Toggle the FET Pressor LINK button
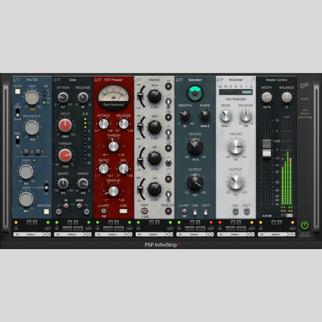The image size is (322, 322). click(x=123, y=211)
